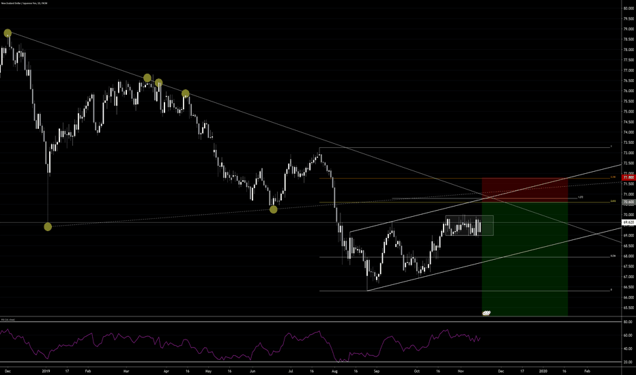636x375 pixels.
Task: Select the yellow circle marker at the December peak
Action: [x=8, y=33]
